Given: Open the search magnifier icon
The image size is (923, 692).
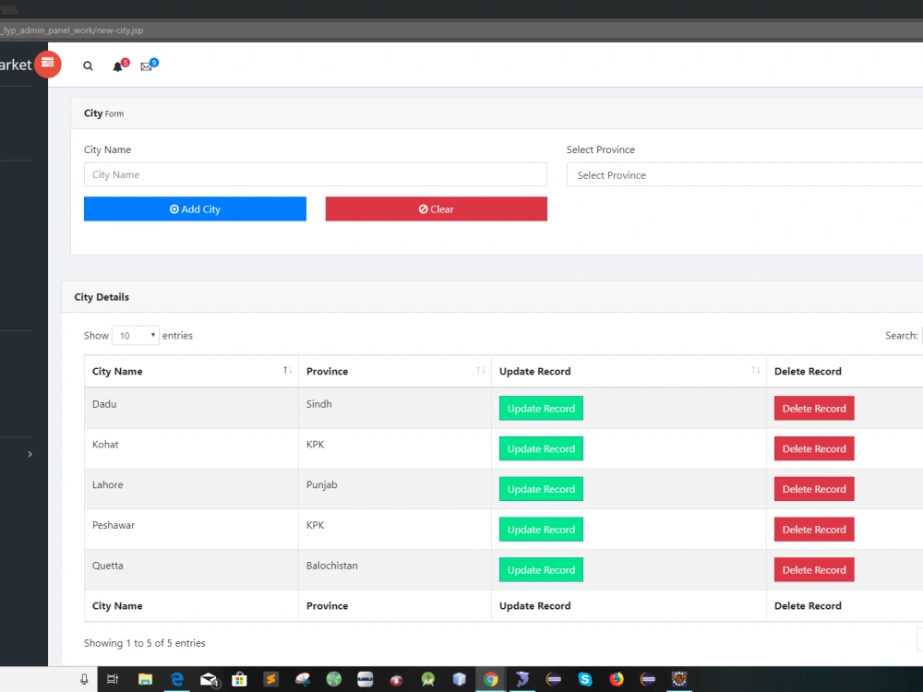Looking at the screenshot, I should tap(88, 66).
